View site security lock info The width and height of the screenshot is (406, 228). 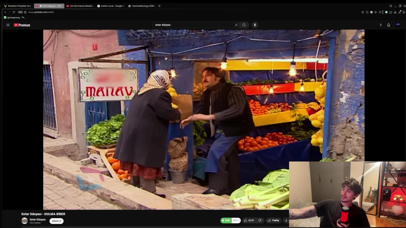tap(25, 12)
